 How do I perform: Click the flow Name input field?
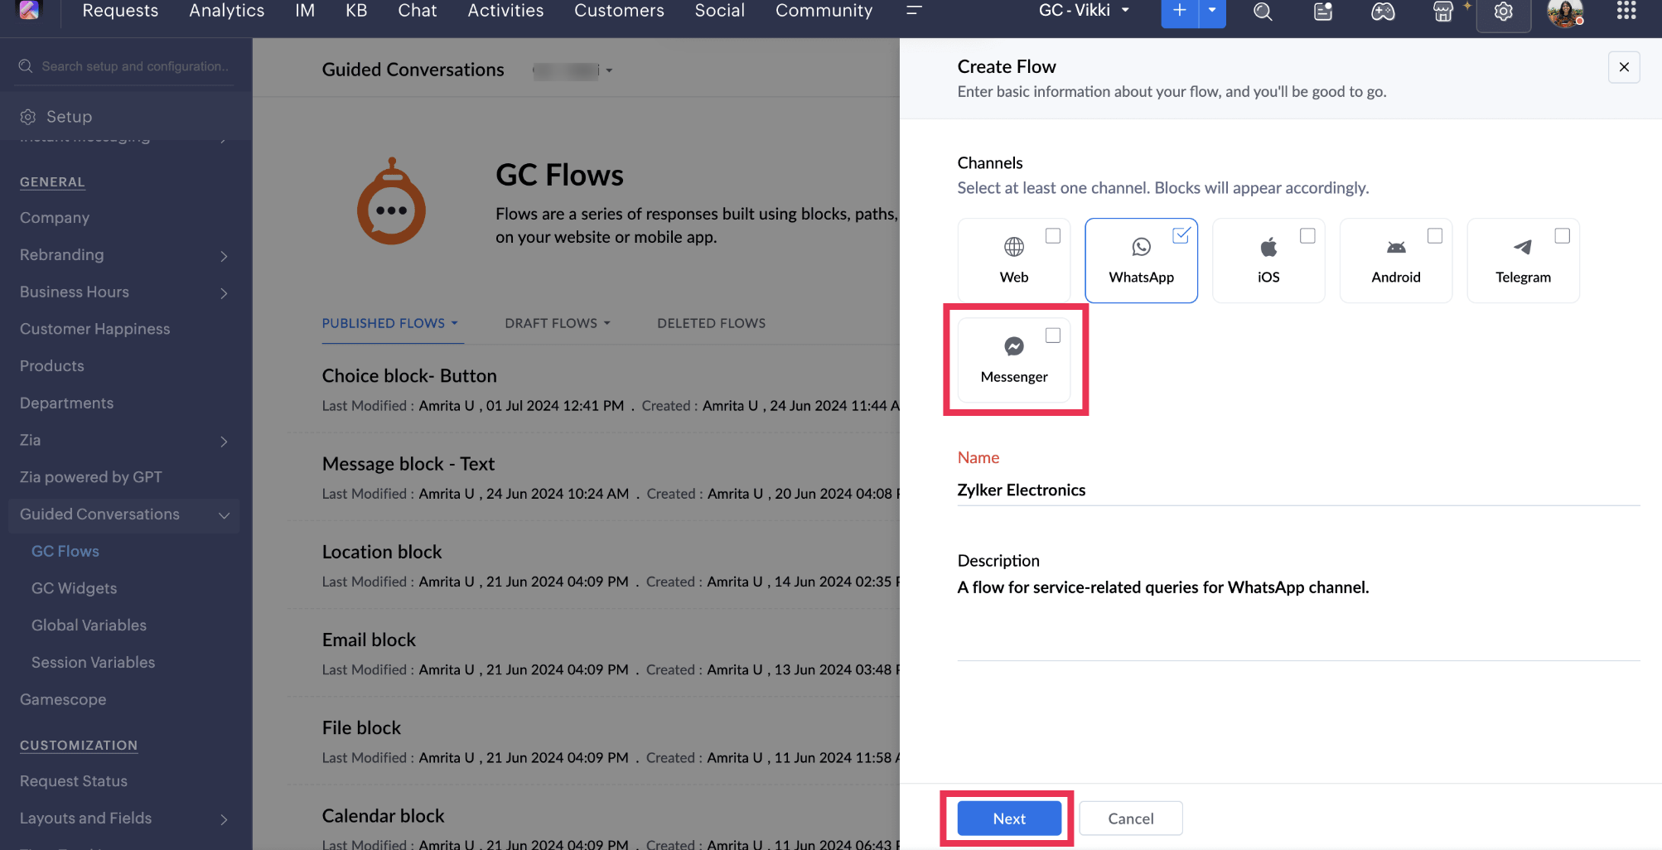[1298, 490]
